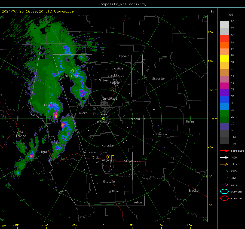Click the Vulcan city label
The image size is (245, 229).
pyautogui.click(x=138, y=202)
